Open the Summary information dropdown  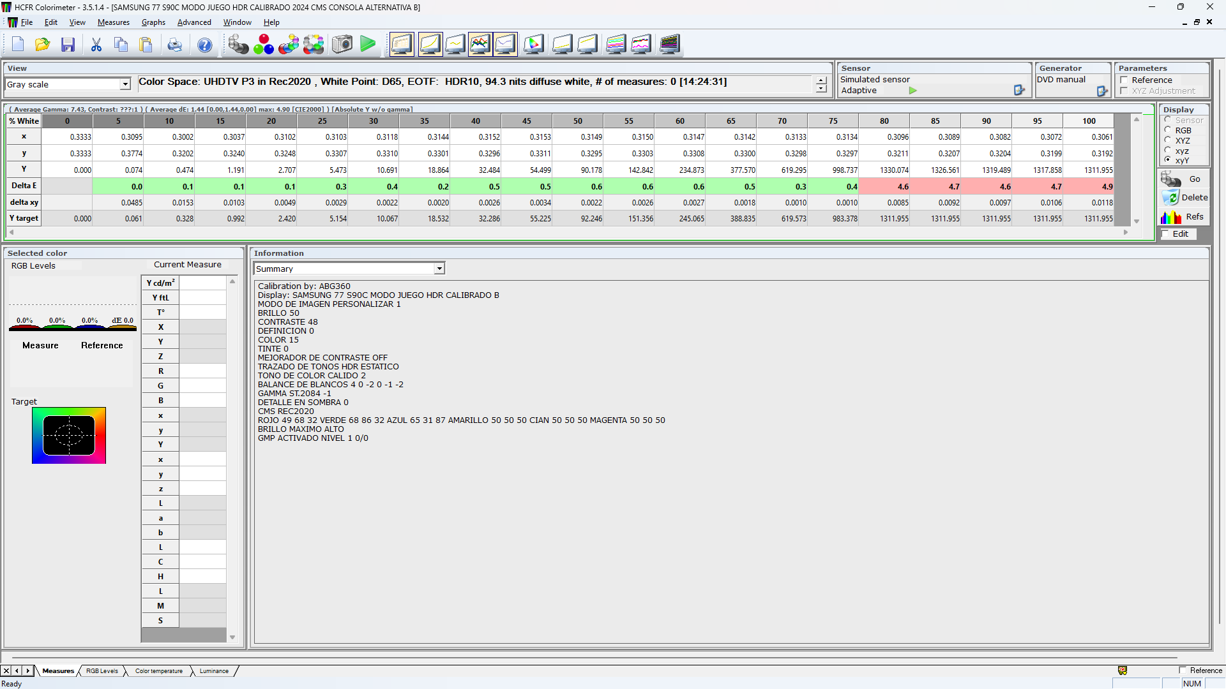click(439, 268)
